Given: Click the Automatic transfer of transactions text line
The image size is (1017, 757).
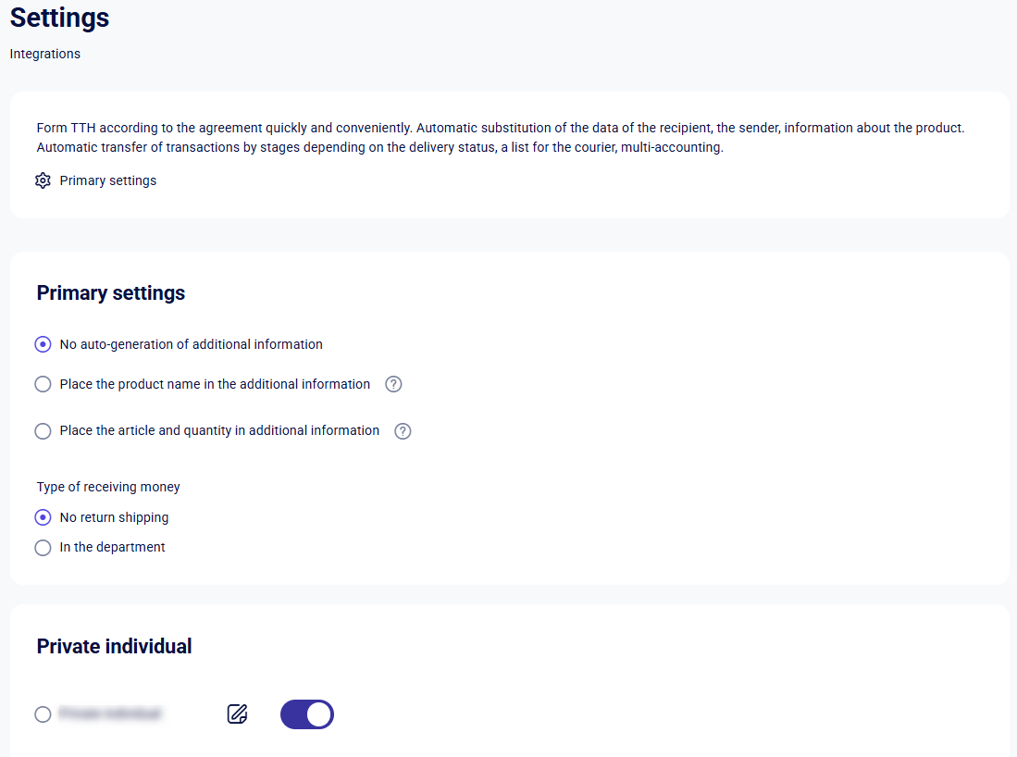Looking at the screenshot, I should pos(380,147).
